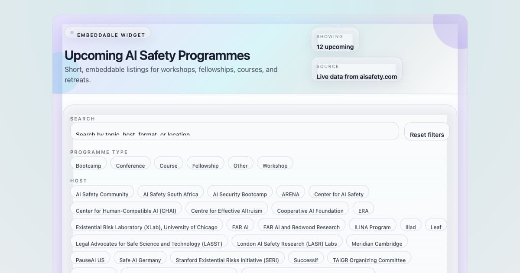520x273 pixels.
Task: Filter hosts by AI Safety Community
Action: (102, 192)
